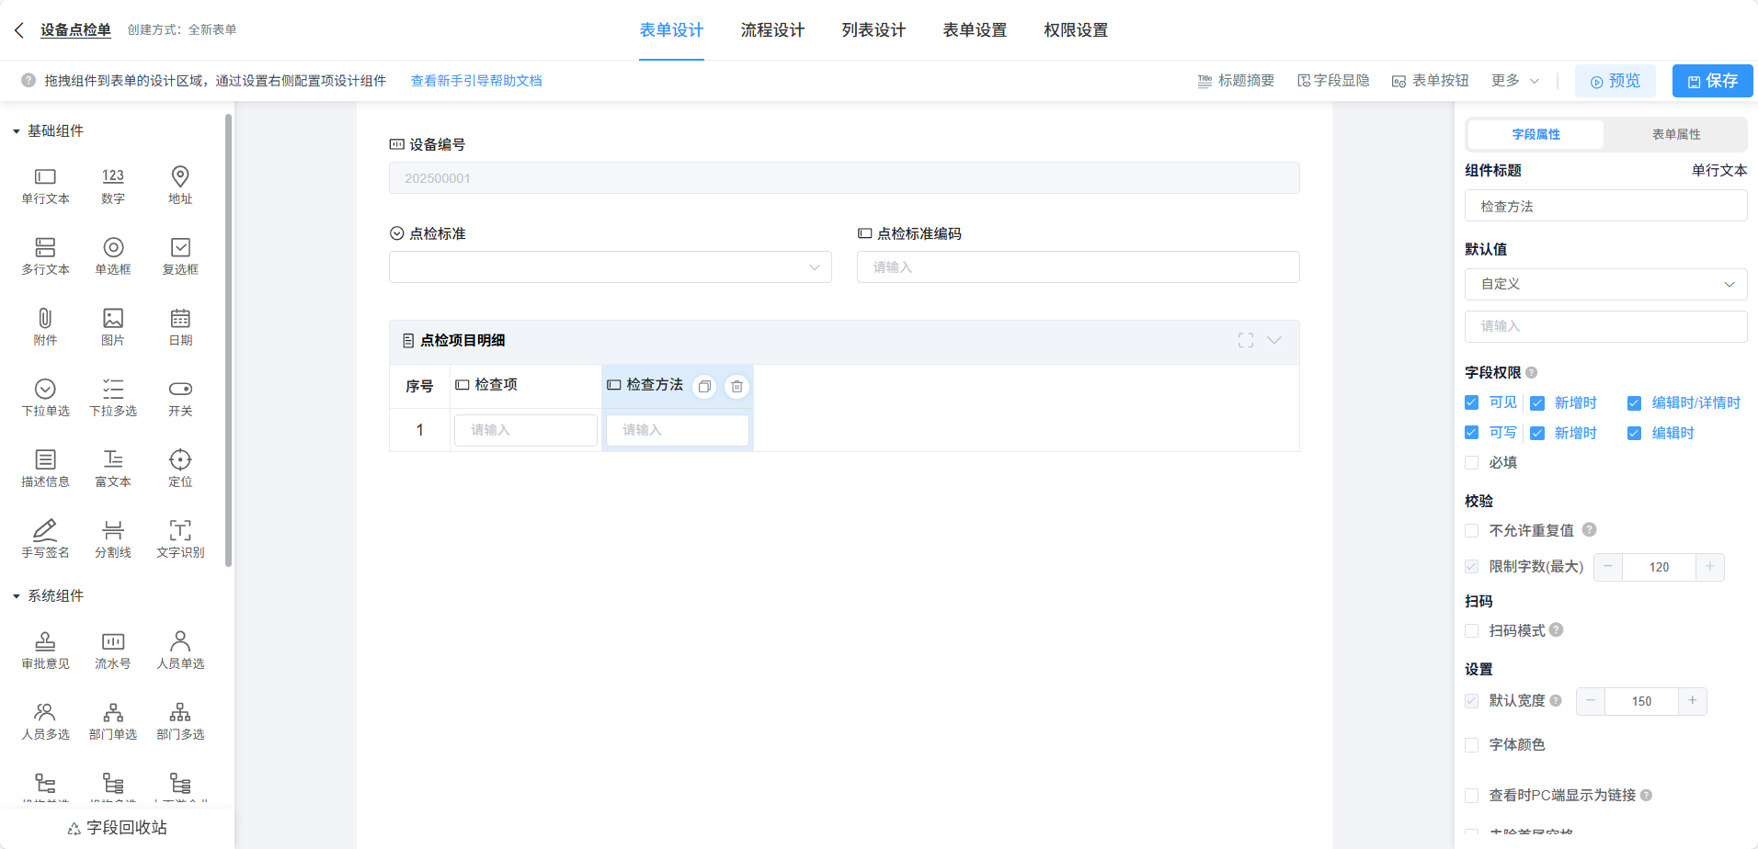Click the 流水号 serial number component
Image resolution: width=1758 pixels, height=849 pixels.
(113, 641)
